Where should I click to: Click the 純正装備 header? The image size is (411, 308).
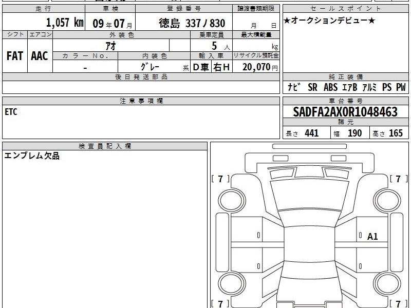[346, 77]
